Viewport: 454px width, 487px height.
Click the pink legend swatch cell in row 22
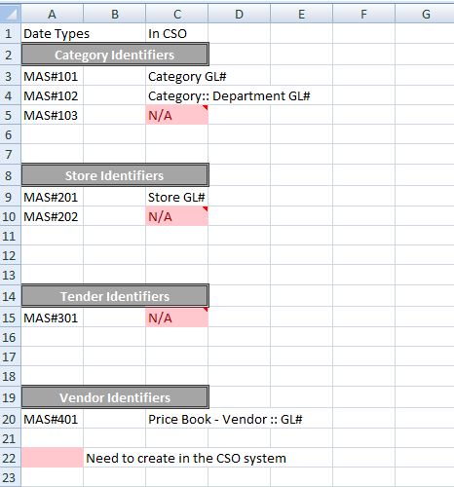pos(53,458)
